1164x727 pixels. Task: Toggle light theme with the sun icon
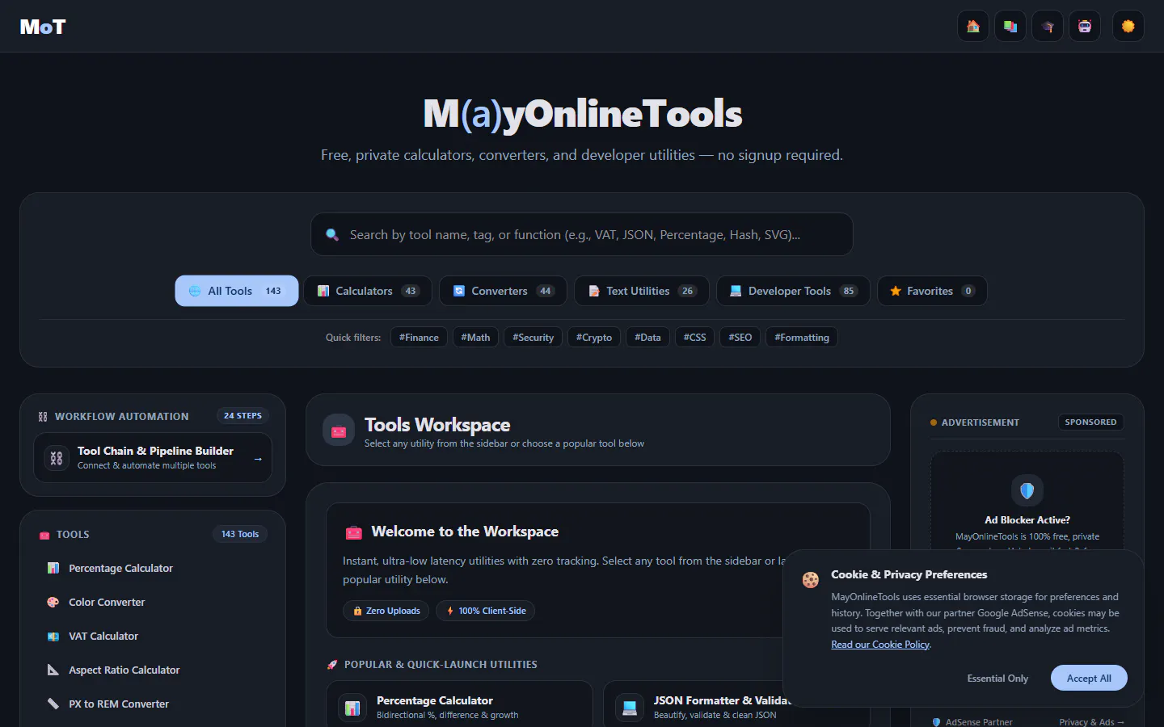[x=1128, y=27]
